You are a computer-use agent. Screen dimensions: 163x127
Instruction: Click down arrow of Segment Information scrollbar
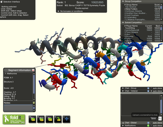tap(34, 100)
